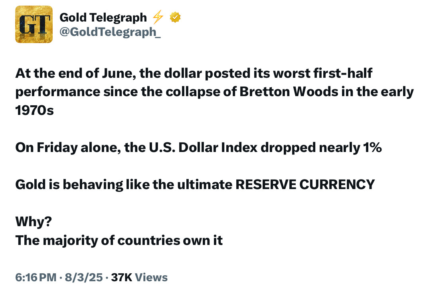This screenshot has height=294, width=427.
Task: Click the capitalized "RESERVE CURRENCY" text
Action: click(305, 184)
